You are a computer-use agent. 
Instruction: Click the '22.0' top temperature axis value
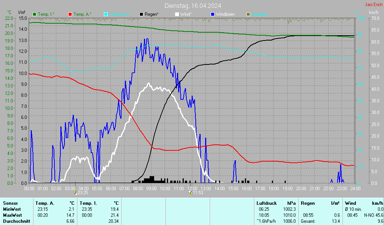click(9, 18)
